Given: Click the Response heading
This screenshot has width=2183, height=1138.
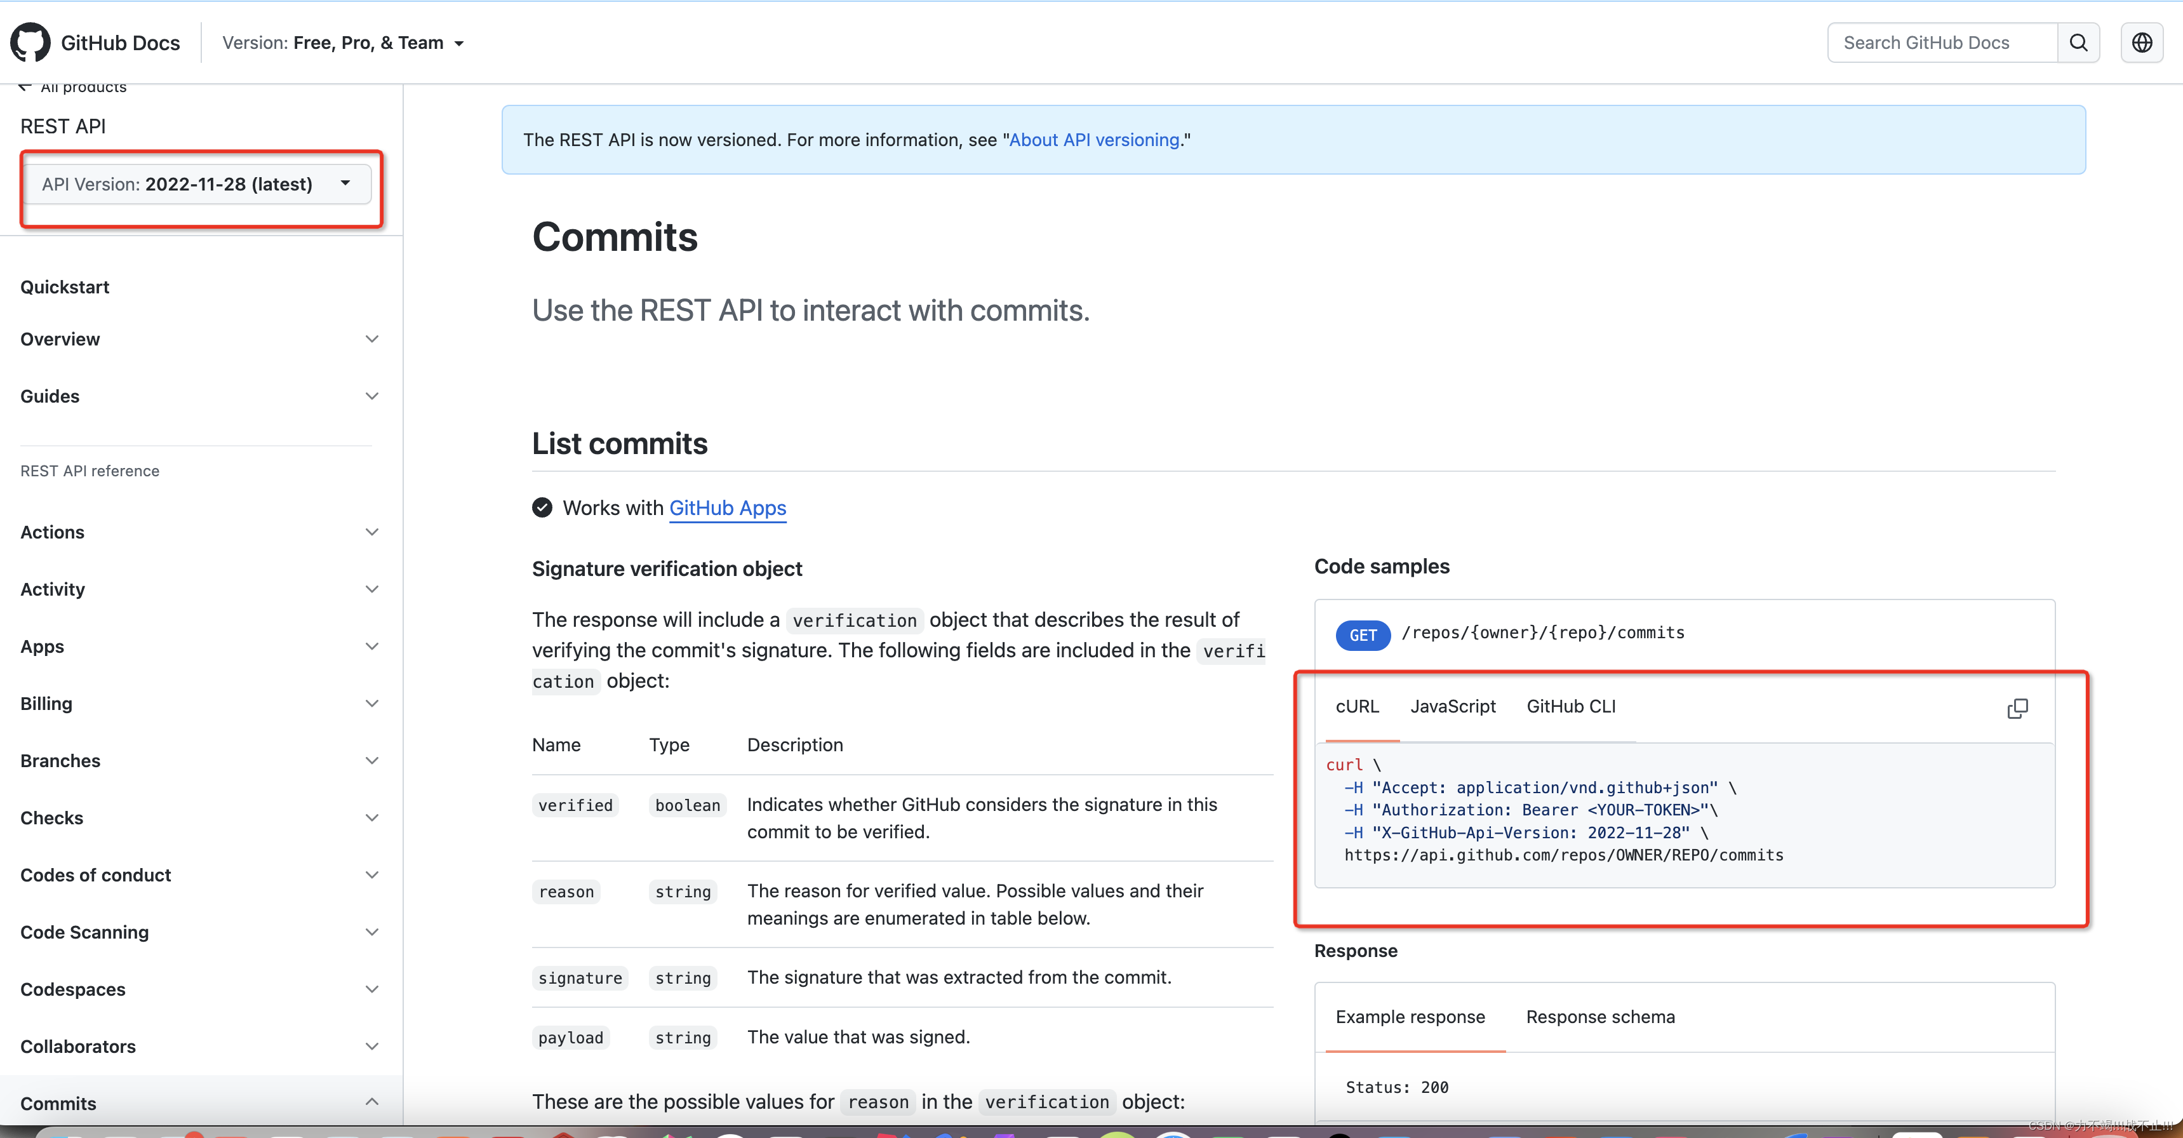Looking at the screenshot, I should click(x=1355, y=951).
